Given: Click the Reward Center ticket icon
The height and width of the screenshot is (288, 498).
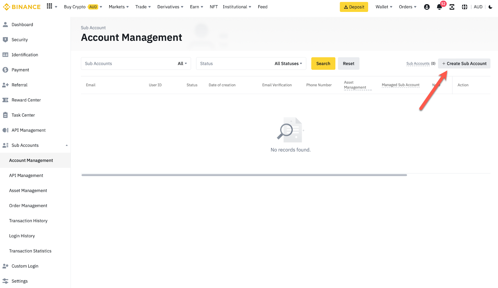Looking at the screenshot, I should pos(5,100).
